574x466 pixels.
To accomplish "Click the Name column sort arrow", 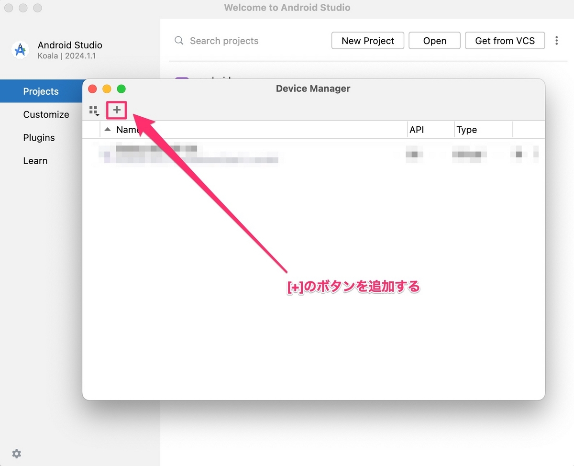I will tap(108, 130).
